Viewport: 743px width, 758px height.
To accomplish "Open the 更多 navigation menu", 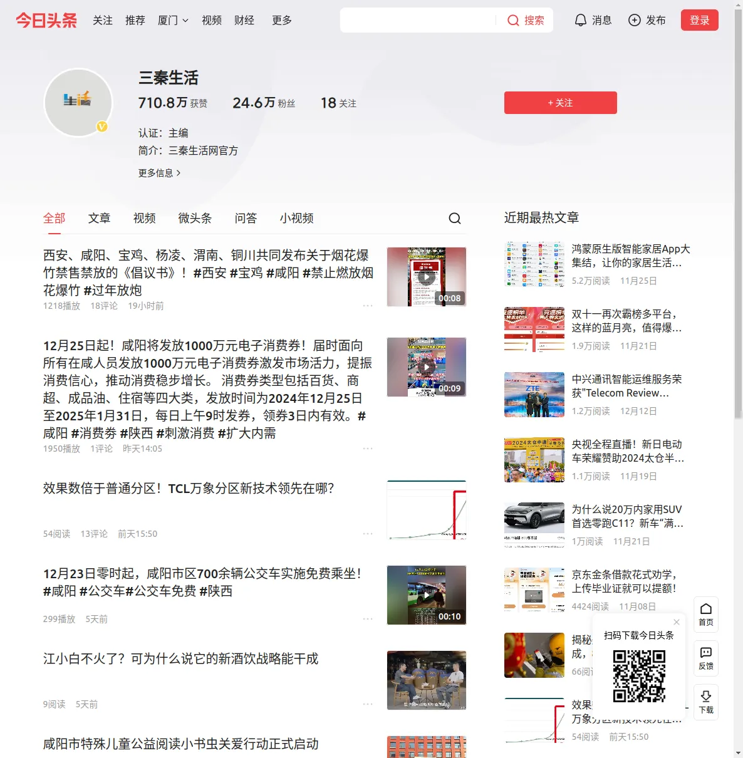I will pos(282,20).
